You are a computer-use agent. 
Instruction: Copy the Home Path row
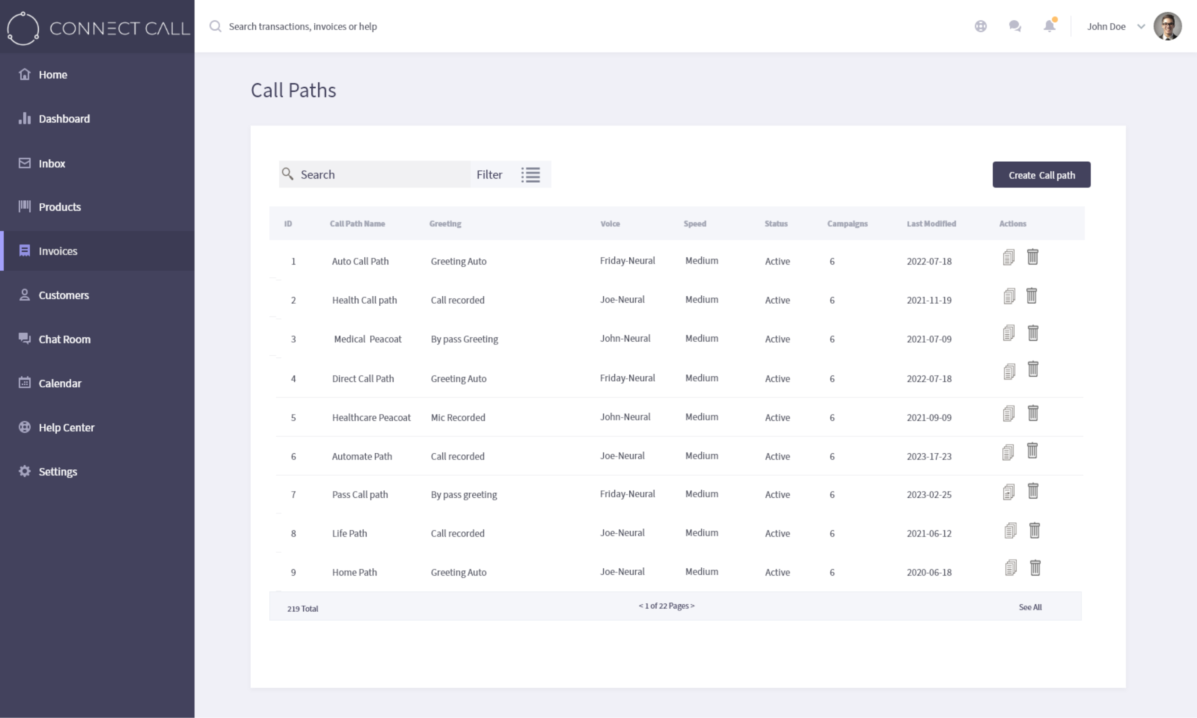pos(1011,568)
